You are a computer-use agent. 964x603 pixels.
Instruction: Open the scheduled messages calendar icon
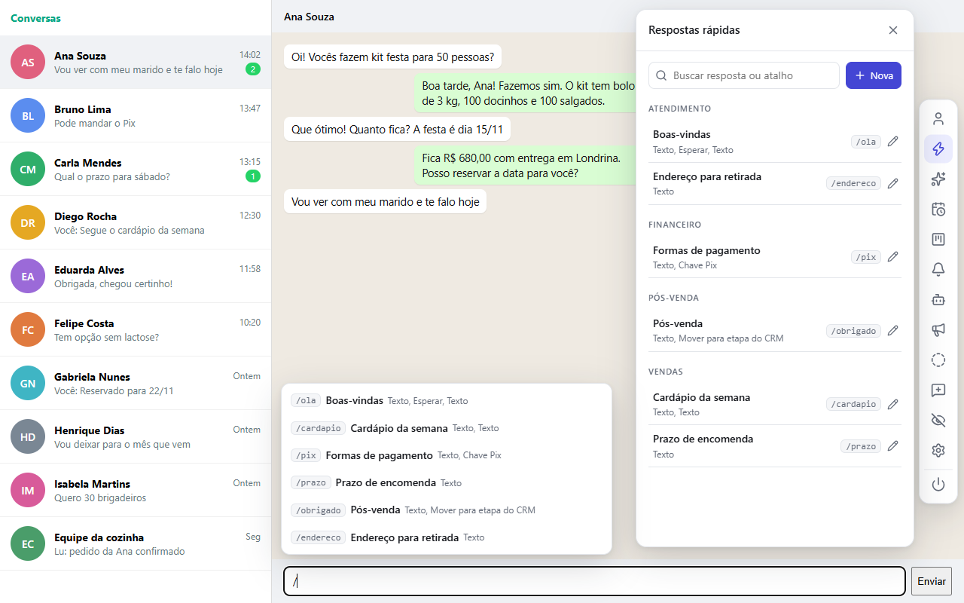click(938, 209)
